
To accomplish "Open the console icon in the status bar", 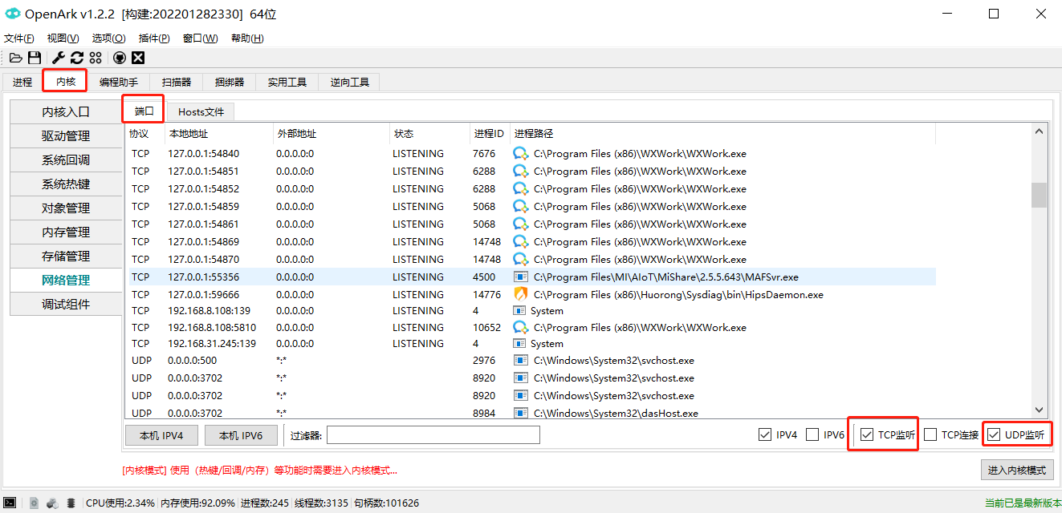I will coord(10,503).
